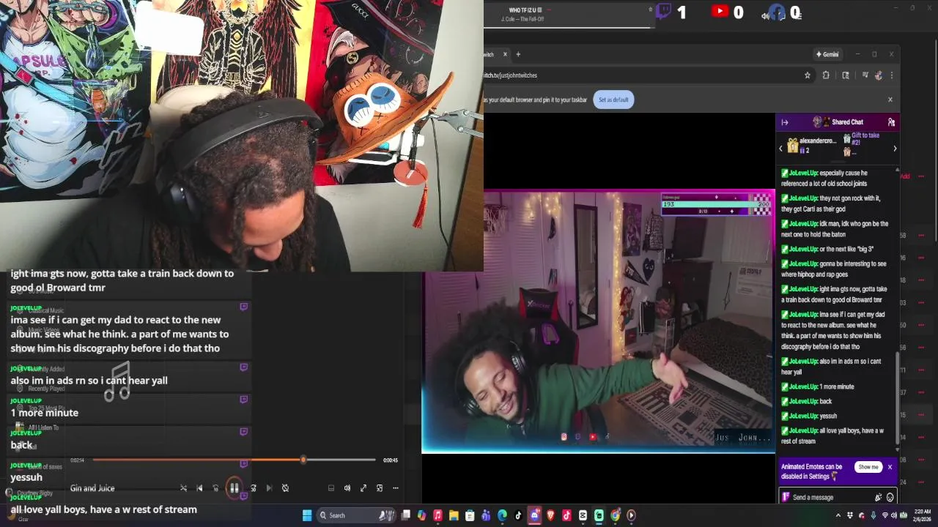Image resolution: width=938 pixels, height=527 pixels.
Task: Click the music player volume icon
Action: [347, 488]
